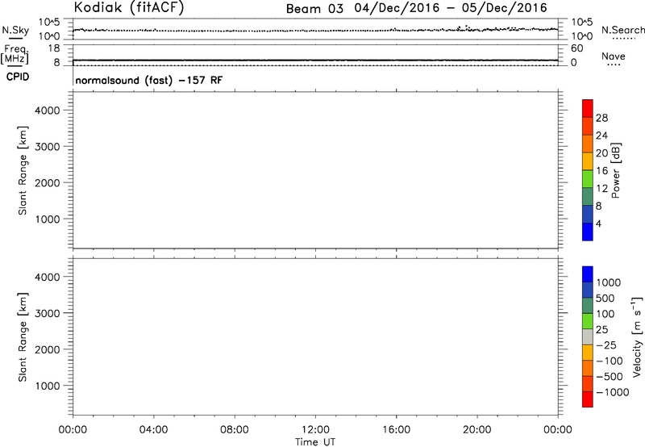645x447 pixels.
Task: Click the '04:00' time axis tick label
Action: tap(153, 430)
